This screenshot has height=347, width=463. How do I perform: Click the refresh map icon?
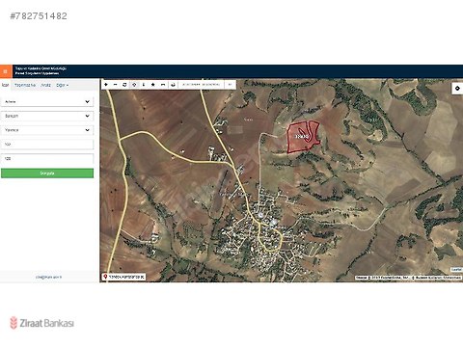click(124, 85)
